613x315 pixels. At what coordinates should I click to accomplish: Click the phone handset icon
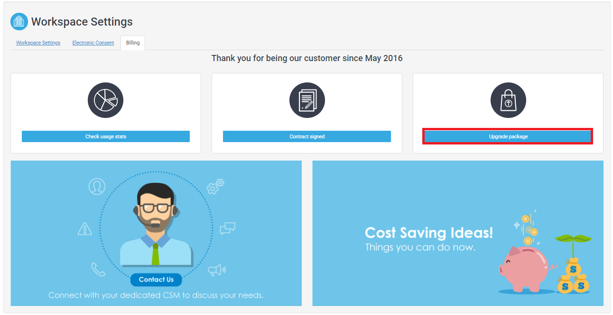pyautogui.click(x=98, y=270)
